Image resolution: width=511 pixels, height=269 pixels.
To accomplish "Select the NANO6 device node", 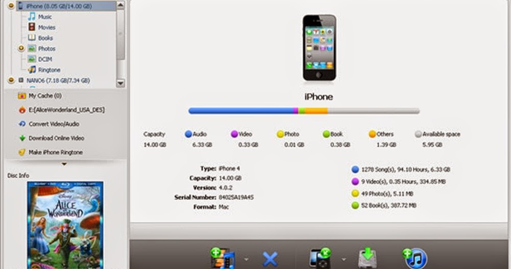I will point(58,80).
